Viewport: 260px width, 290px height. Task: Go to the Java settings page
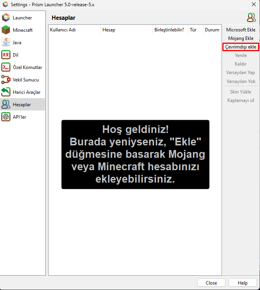[x=23, y=43]
